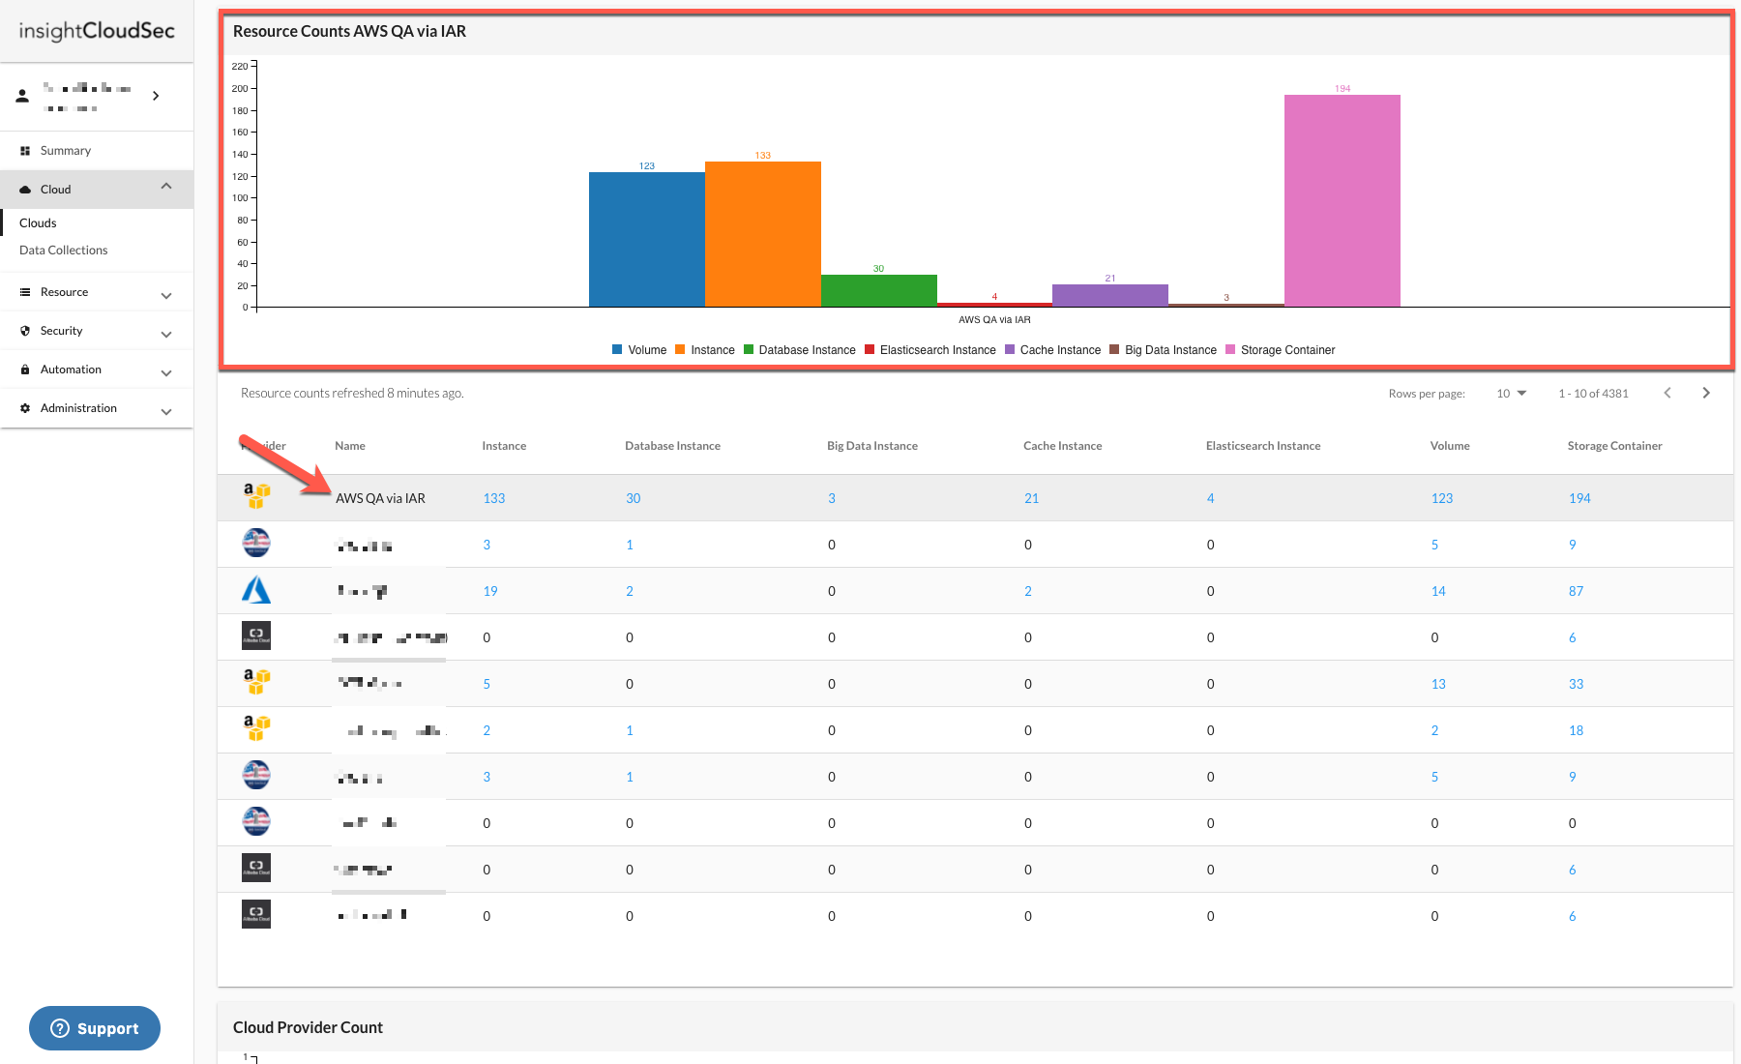Sort by the Instance column header

[504, 446]
